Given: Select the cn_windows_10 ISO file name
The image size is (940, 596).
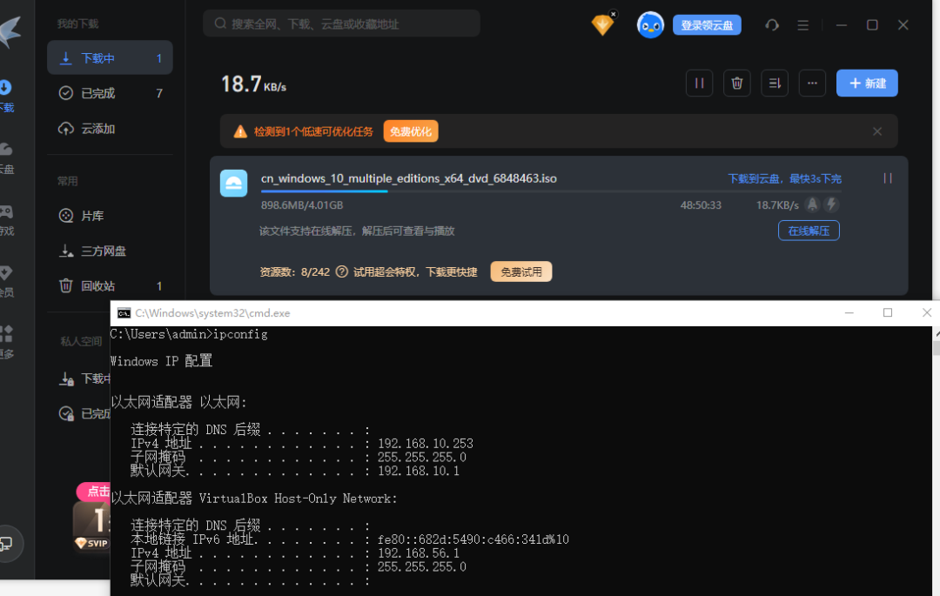Looking at the screenshot, I should point(409,178).
